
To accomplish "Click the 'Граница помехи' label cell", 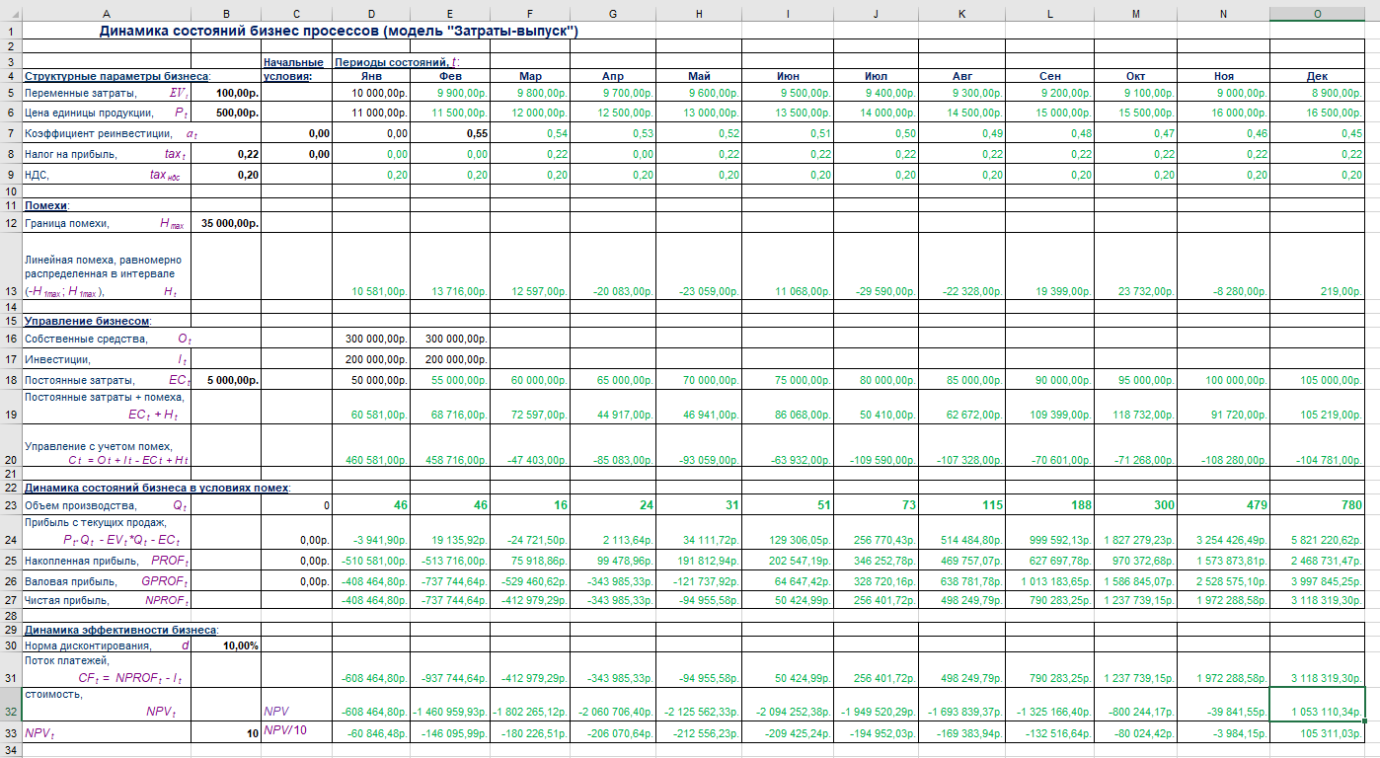I will tap(105, 223).
